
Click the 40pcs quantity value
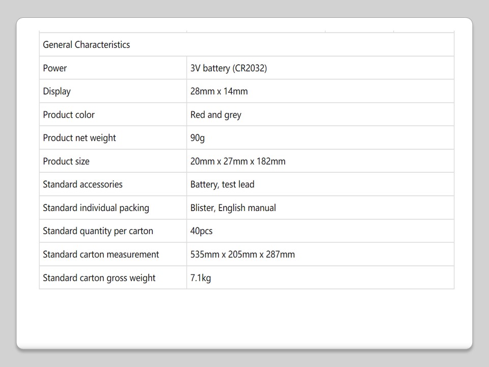click(201, 231)
